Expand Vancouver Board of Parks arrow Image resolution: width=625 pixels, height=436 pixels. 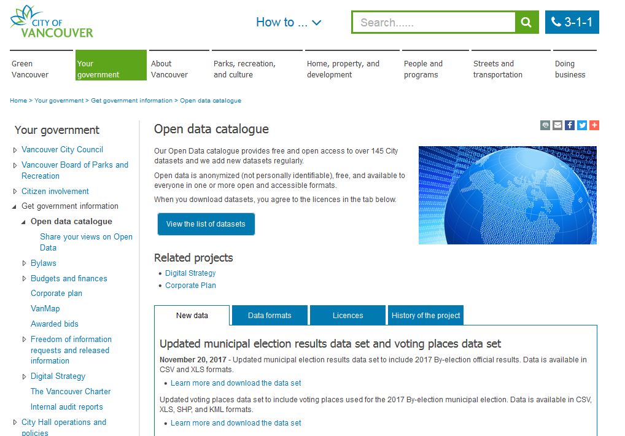tap(15, 165)
